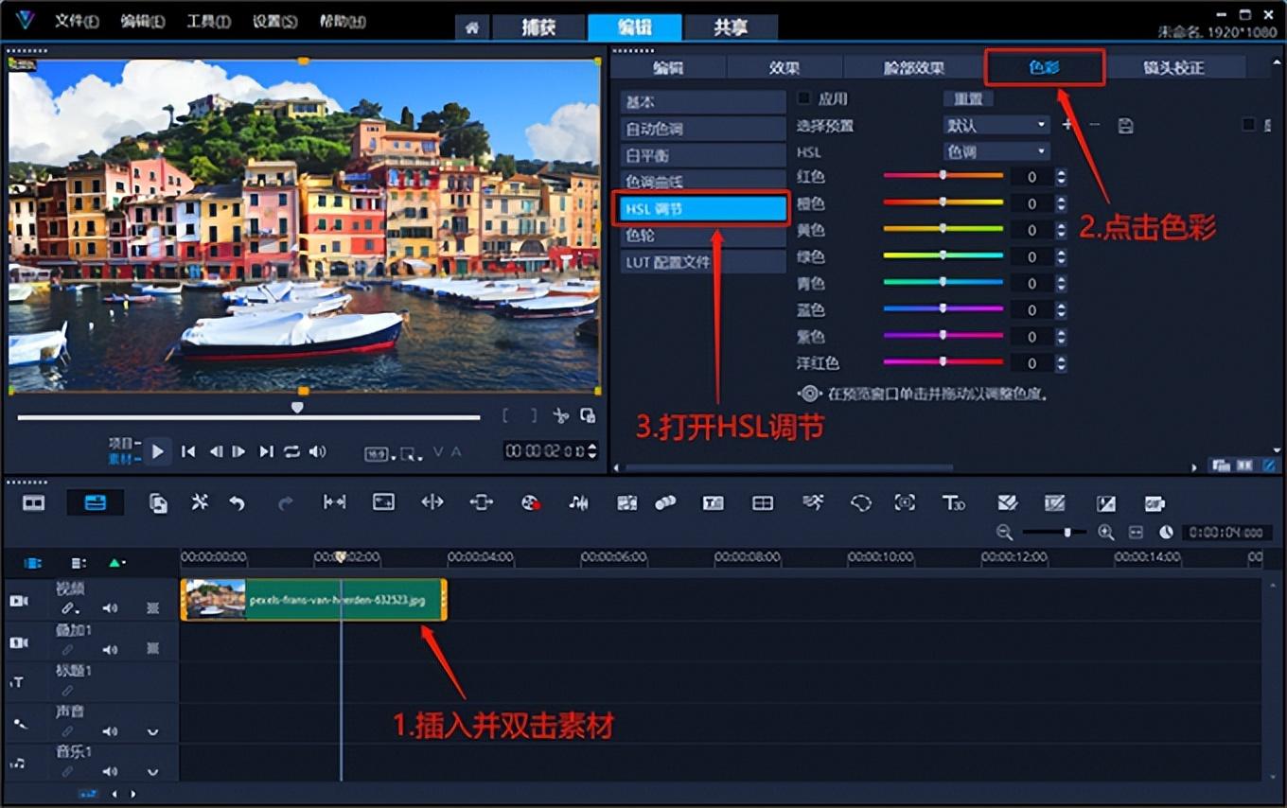Click the save preset disk icon
Screen dimensions: 1287x808
point(1125,125)
